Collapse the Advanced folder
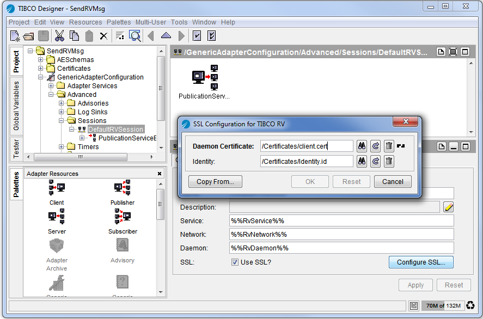The image size is (483, 319). (x=51, y=94)
